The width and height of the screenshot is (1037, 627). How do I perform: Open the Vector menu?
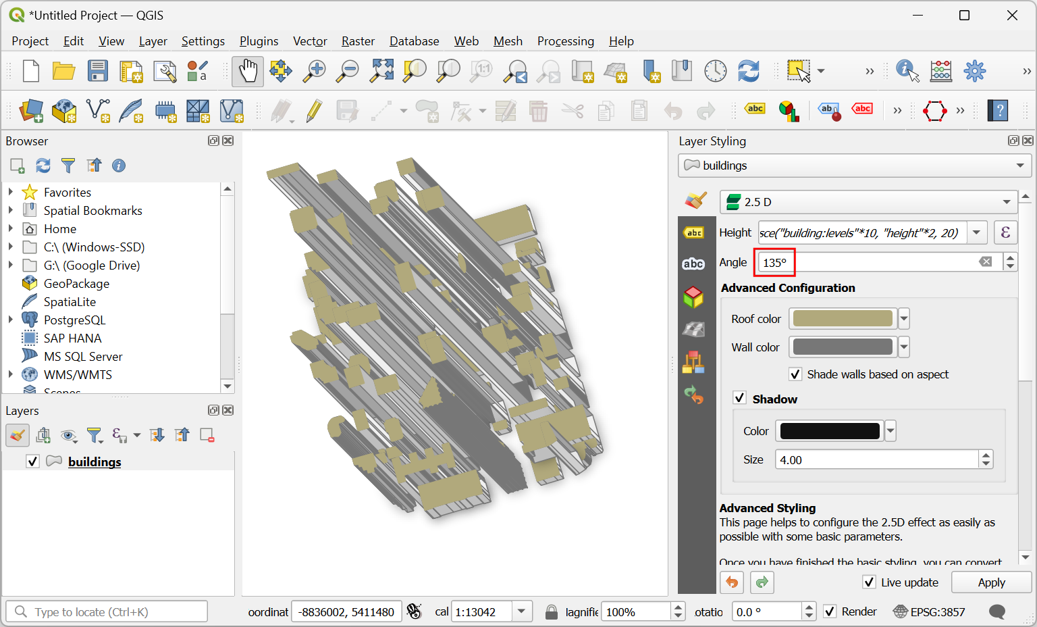[310, 41]
